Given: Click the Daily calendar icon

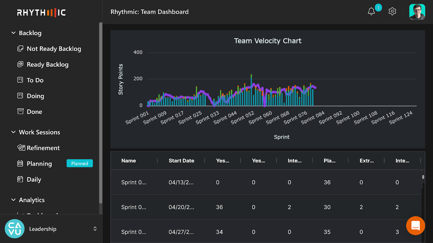Looking at the screenshot, I should [x=20, y=179].
